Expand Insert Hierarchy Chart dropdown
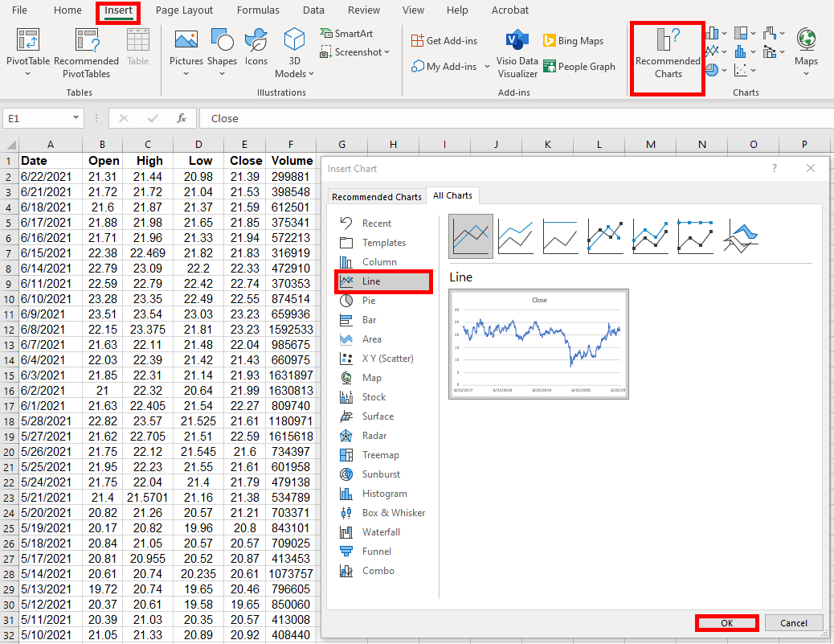 click(x=753, y=34)
